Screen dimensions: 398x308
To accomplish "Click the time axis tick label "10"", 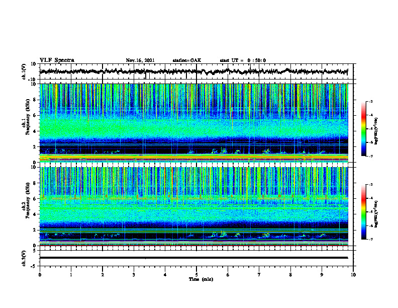I will [x=353, y=275].
